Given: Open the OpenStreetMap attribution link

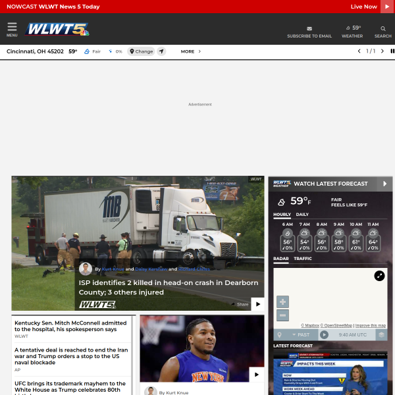Looking at the screenshot, I should (x=336, y=325).
